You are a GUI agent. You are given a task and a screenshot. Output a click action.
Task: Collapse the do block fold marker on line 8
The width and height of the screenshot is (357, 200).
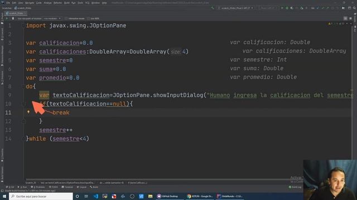click(x=23, y=87)
